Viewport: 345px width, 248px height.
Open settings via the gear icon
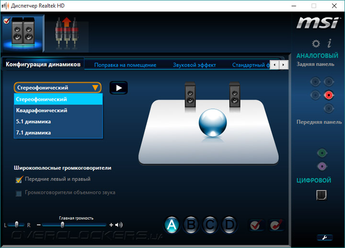[x=316, y=44]
